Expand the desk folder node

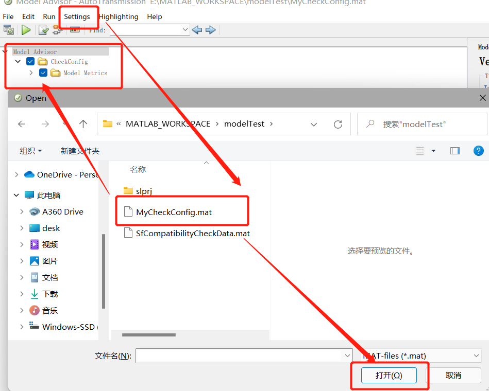click(x=22, y=228)
